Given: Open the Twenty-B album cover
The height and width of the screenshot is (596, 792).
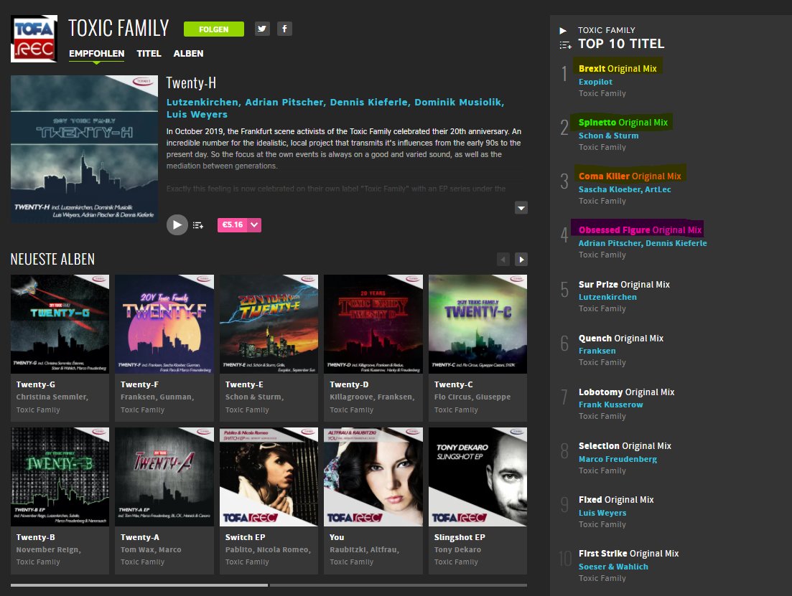Looking at the screenshot, I should coord(60,477).
